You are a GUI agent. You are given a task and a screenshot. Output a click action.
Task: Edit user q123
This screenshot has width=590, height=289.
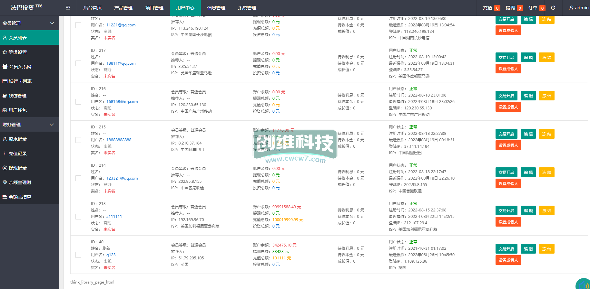pos(528,249)
